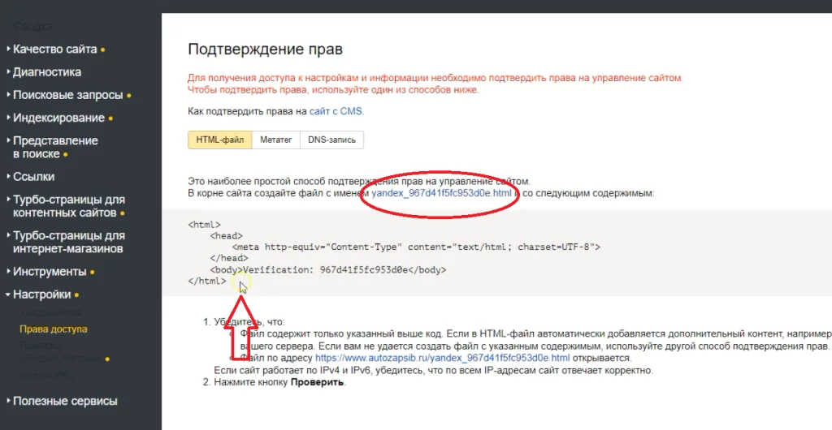Select the HTML-файл verification tab
Image resolution: width=832 pixels, height=430 pixels.
[220, 140]
